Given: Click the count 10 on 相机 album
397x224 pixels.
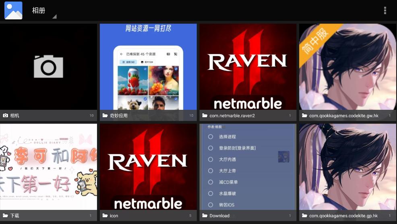Looking at the screenshot, I should 92,115.
